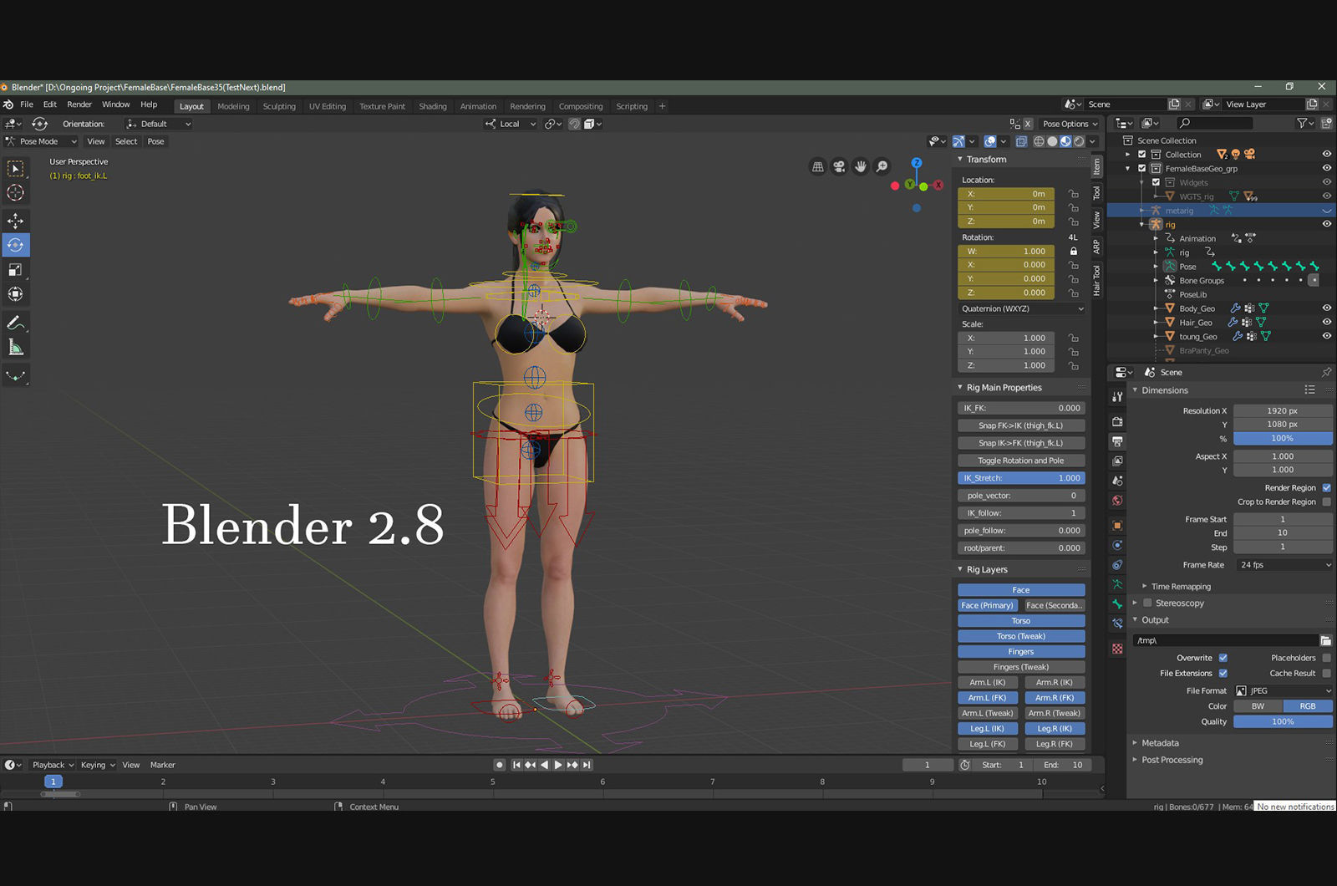The image size is (1337, 886).
Task: Hide Body_Geo in the outliner
Action: (x=1326, y=308)
